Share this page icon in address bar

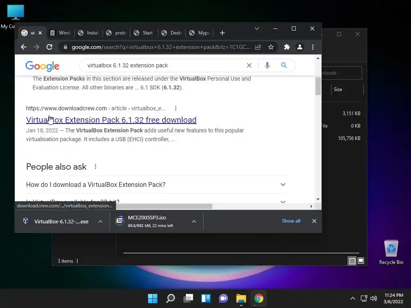pos(258,47)
